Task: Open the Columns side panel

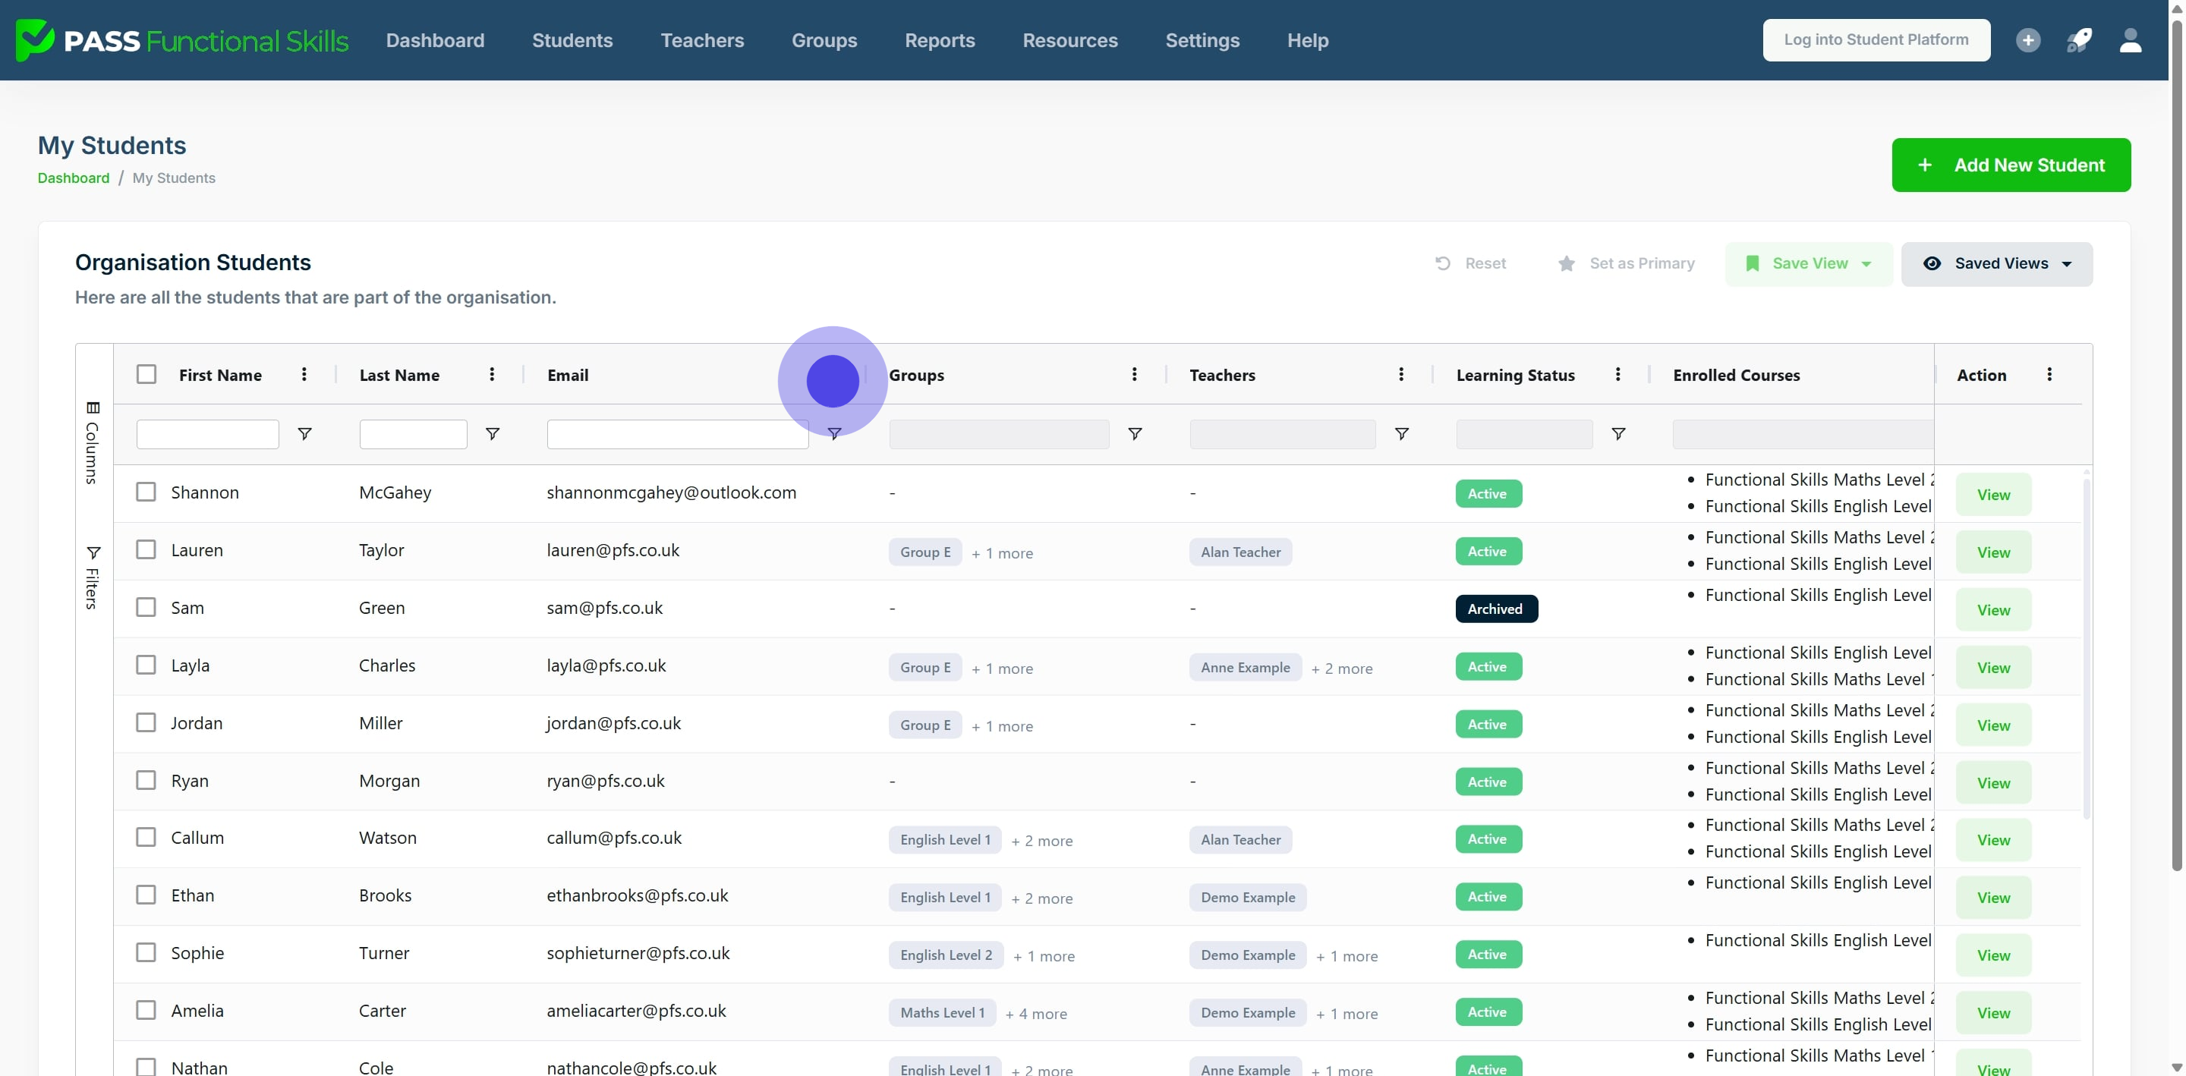Action: click(x=93, y=442)
